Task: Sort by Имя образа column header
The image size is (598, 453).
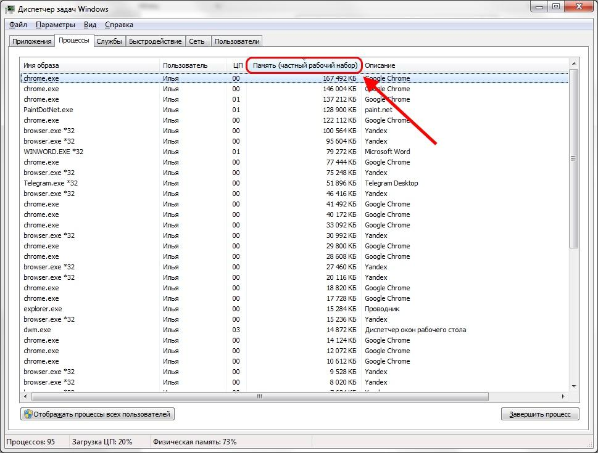Action: [89, 65]
